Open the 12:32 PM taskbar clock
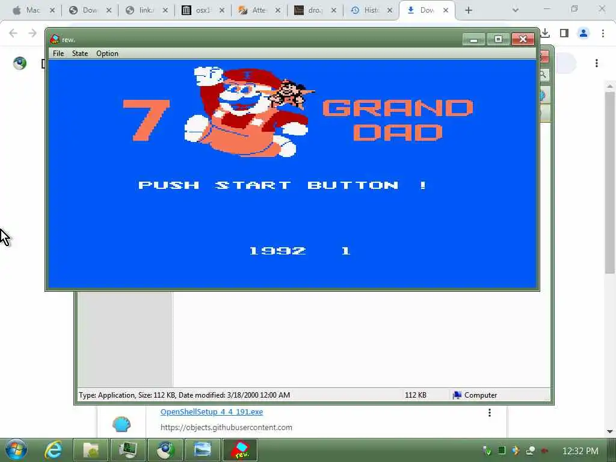 581,451
